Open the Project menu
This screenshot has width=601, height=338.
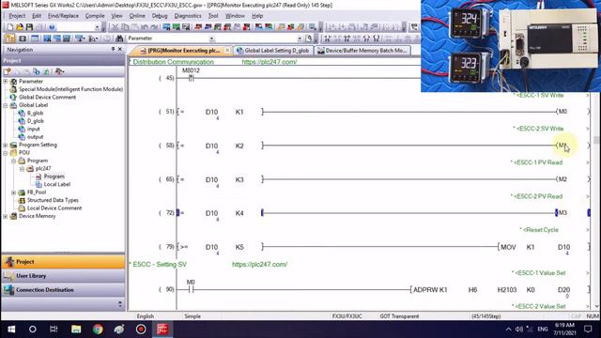point(17,16)
